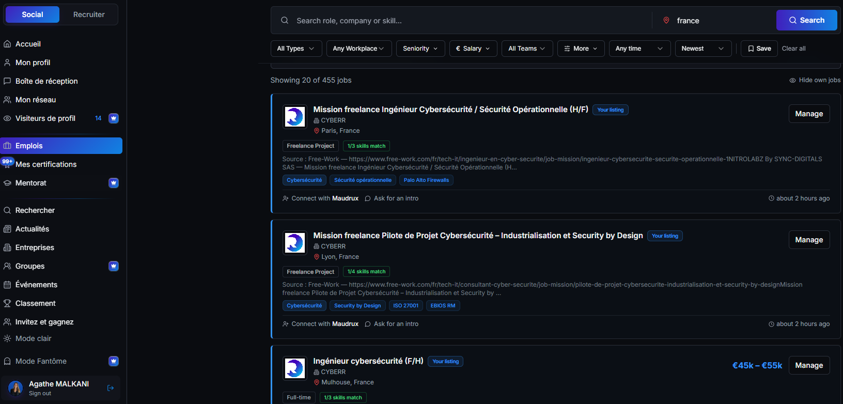Click Manage on the Paris freelance listing
843x404 pixels.
[809, 114]
